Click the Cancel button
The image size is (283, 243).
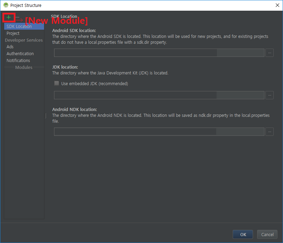click(267, 234)
